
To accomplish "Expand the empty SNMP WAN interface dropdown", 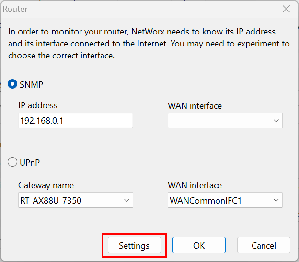I will 276,121.
